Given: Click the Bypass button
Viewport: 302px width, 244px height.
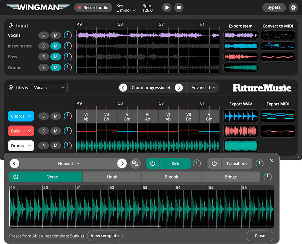Looking at the screenshot, I should click(274, 8).
